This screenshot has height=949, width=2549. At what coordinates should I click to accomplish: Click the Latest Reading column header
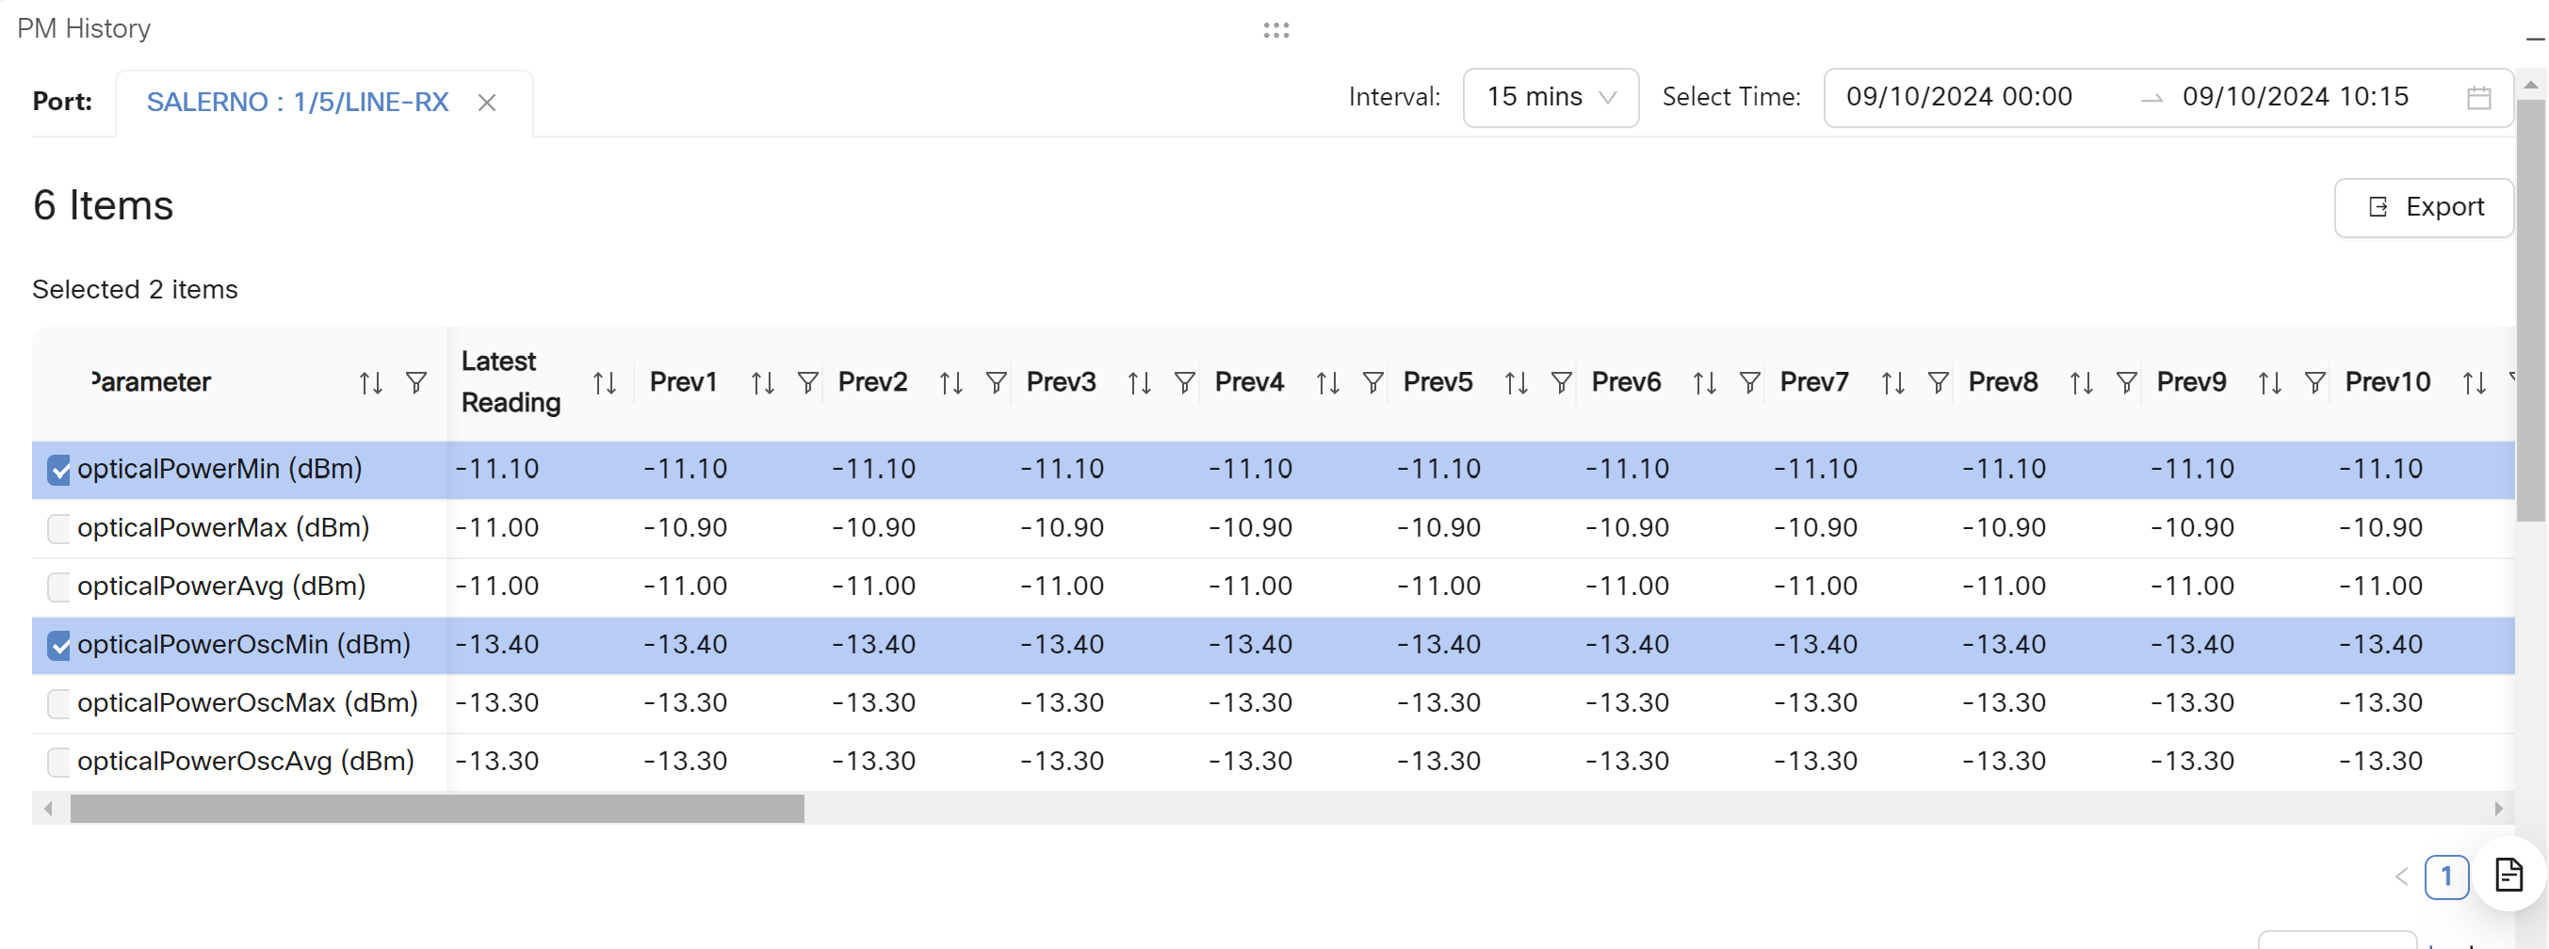point(511,382)
